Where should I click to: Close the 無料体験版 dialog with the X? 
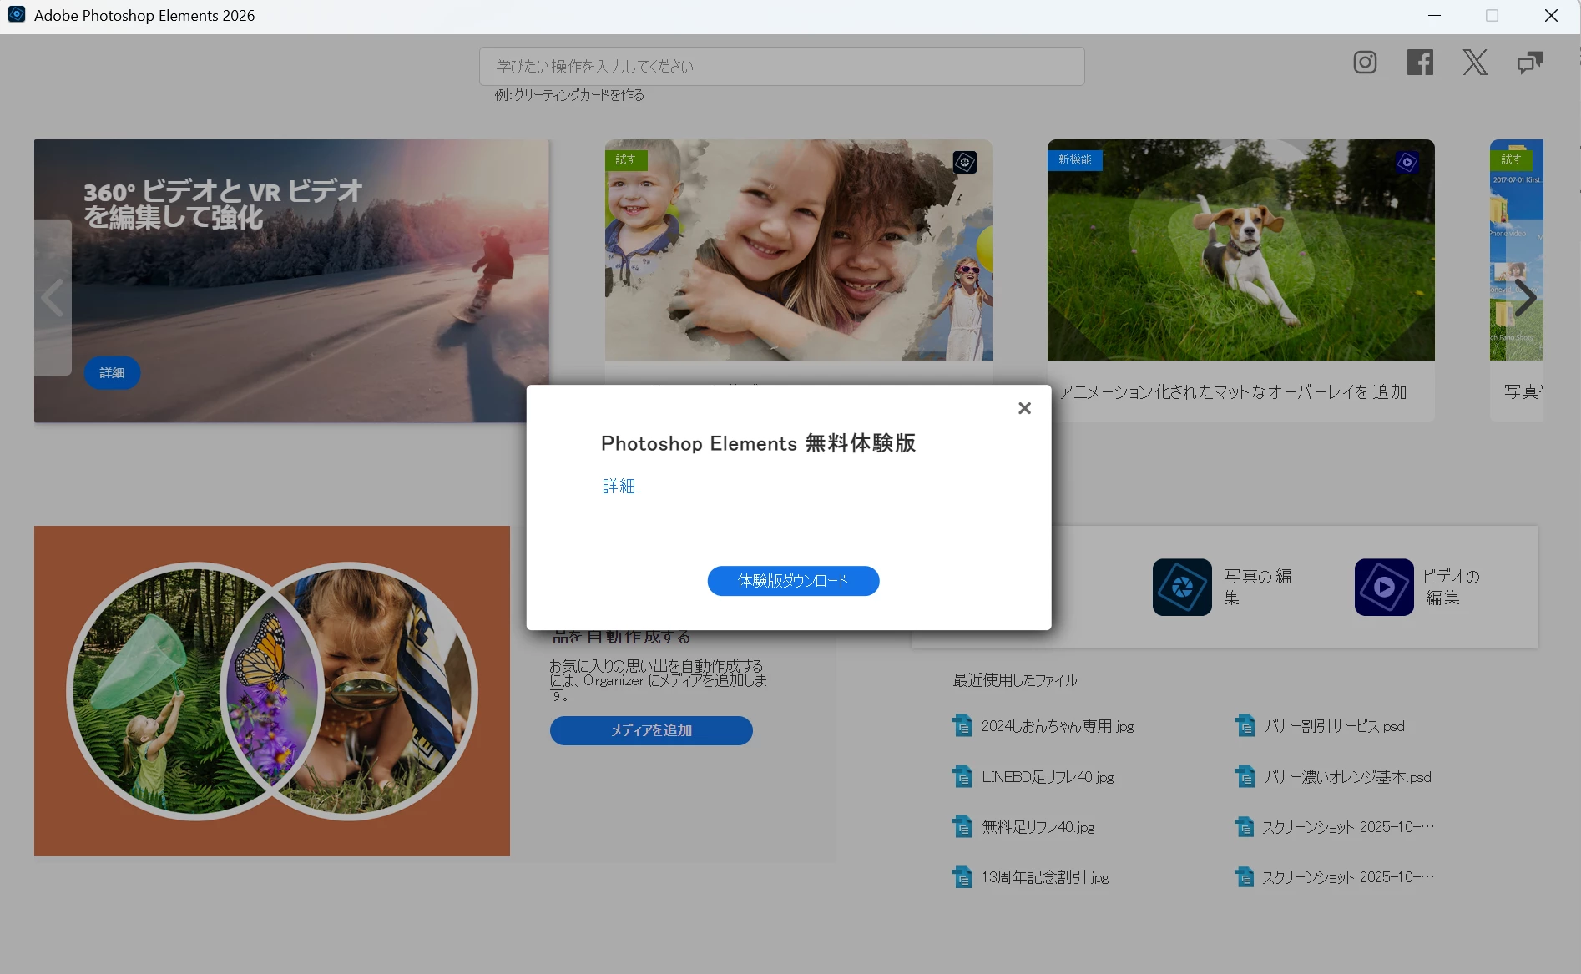point(1024,408)
